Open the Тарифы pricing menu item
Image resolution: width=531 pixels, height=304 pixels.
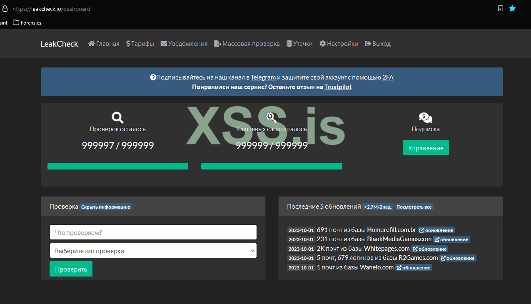(140, 44)
